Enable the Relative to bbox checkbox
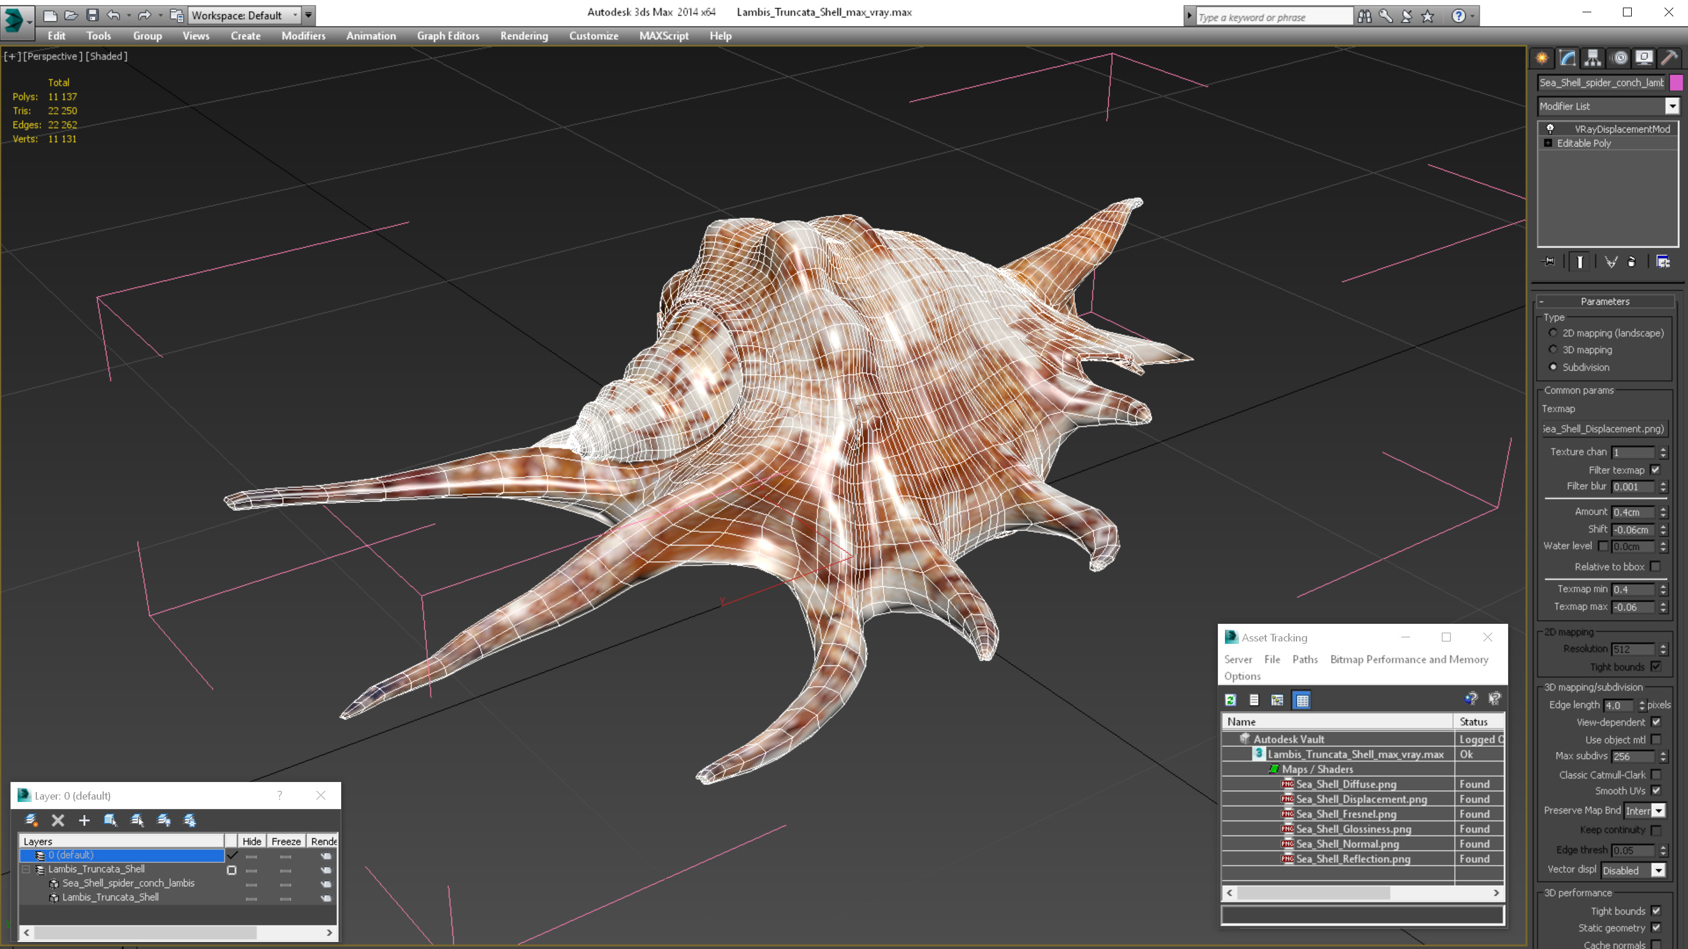 (1655, 566)
